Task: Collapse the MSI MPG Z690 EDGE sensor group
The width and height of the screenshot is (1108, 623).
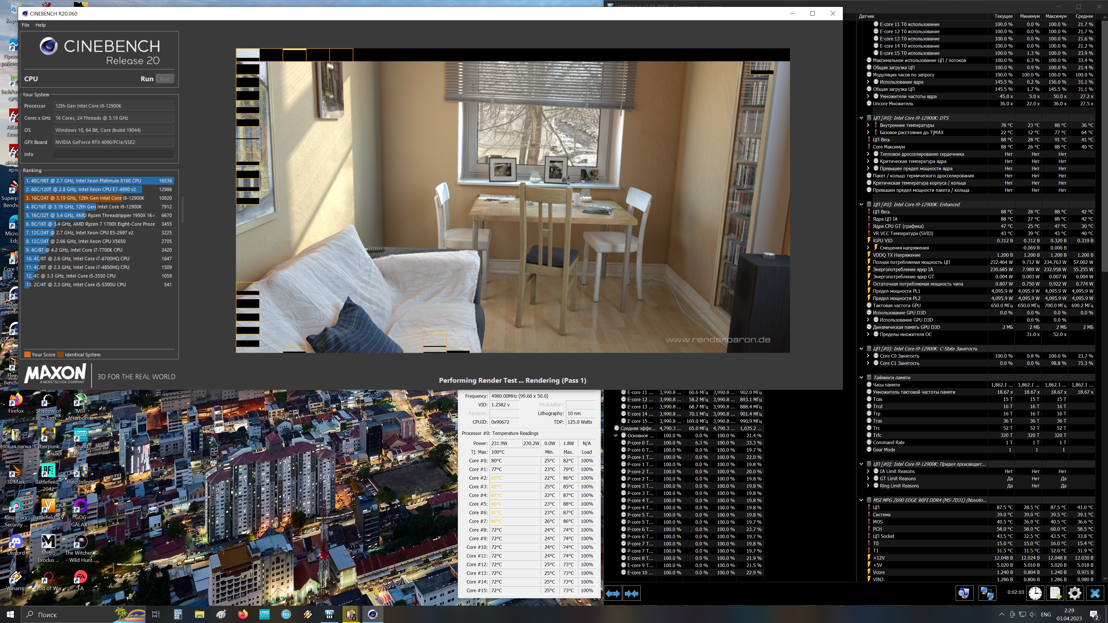Action: click(861, 500)
